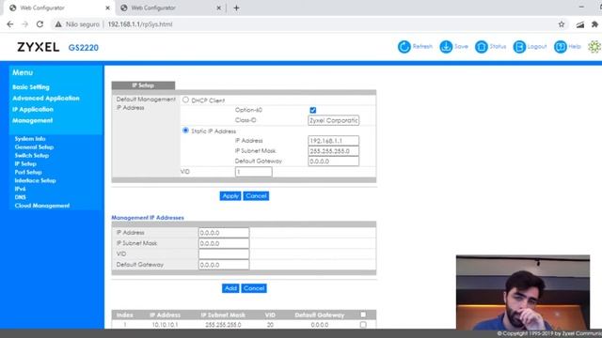
Task: Open Cloud Management link
Action: pos(42,206)
